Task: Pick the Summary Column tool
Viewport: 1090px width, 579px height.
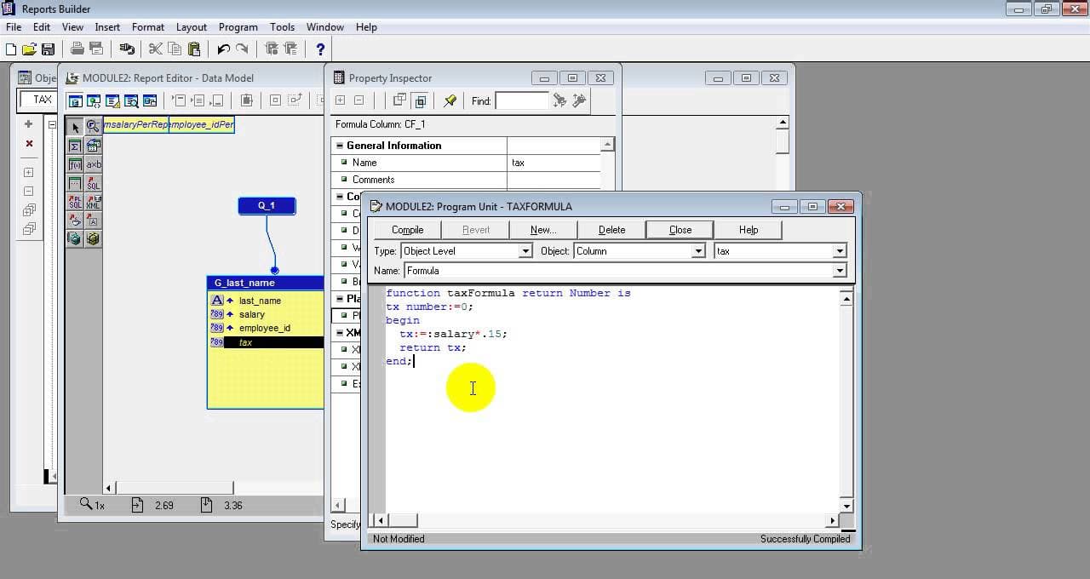Action: (x=75, y=146)
